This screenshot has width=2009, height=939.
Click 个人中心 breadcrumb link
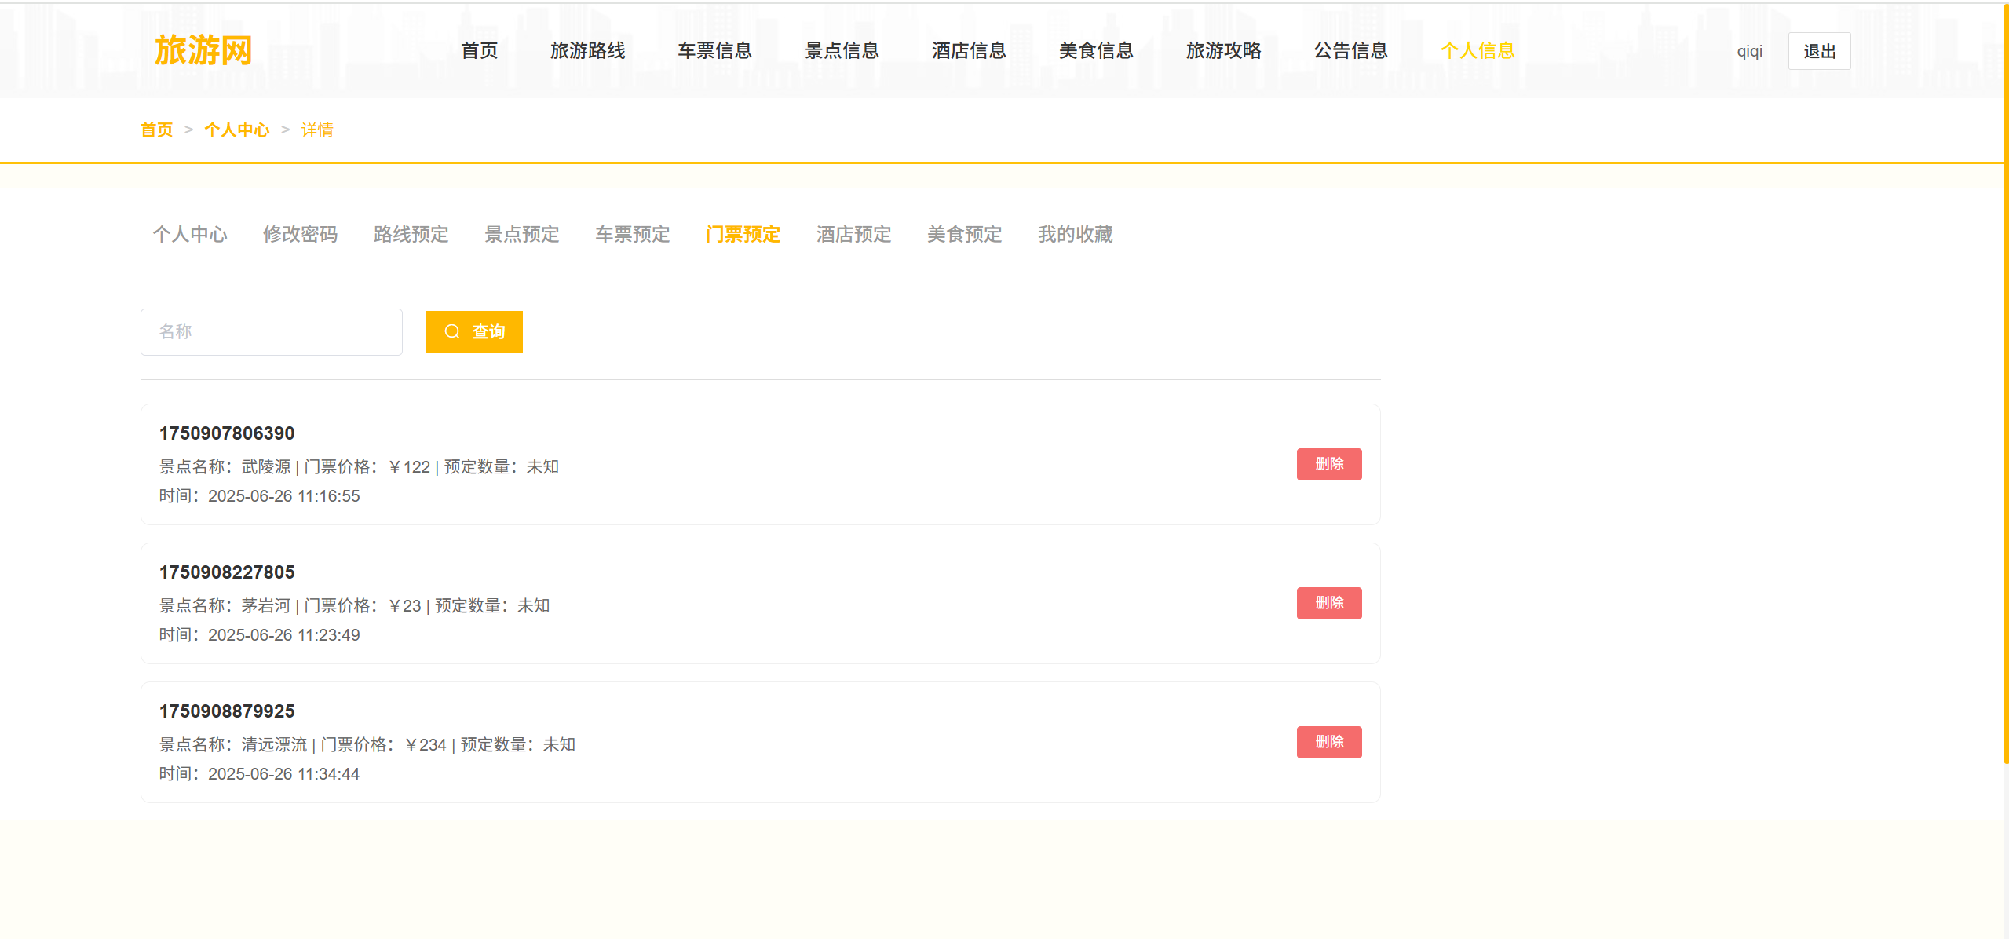[236, 130]
